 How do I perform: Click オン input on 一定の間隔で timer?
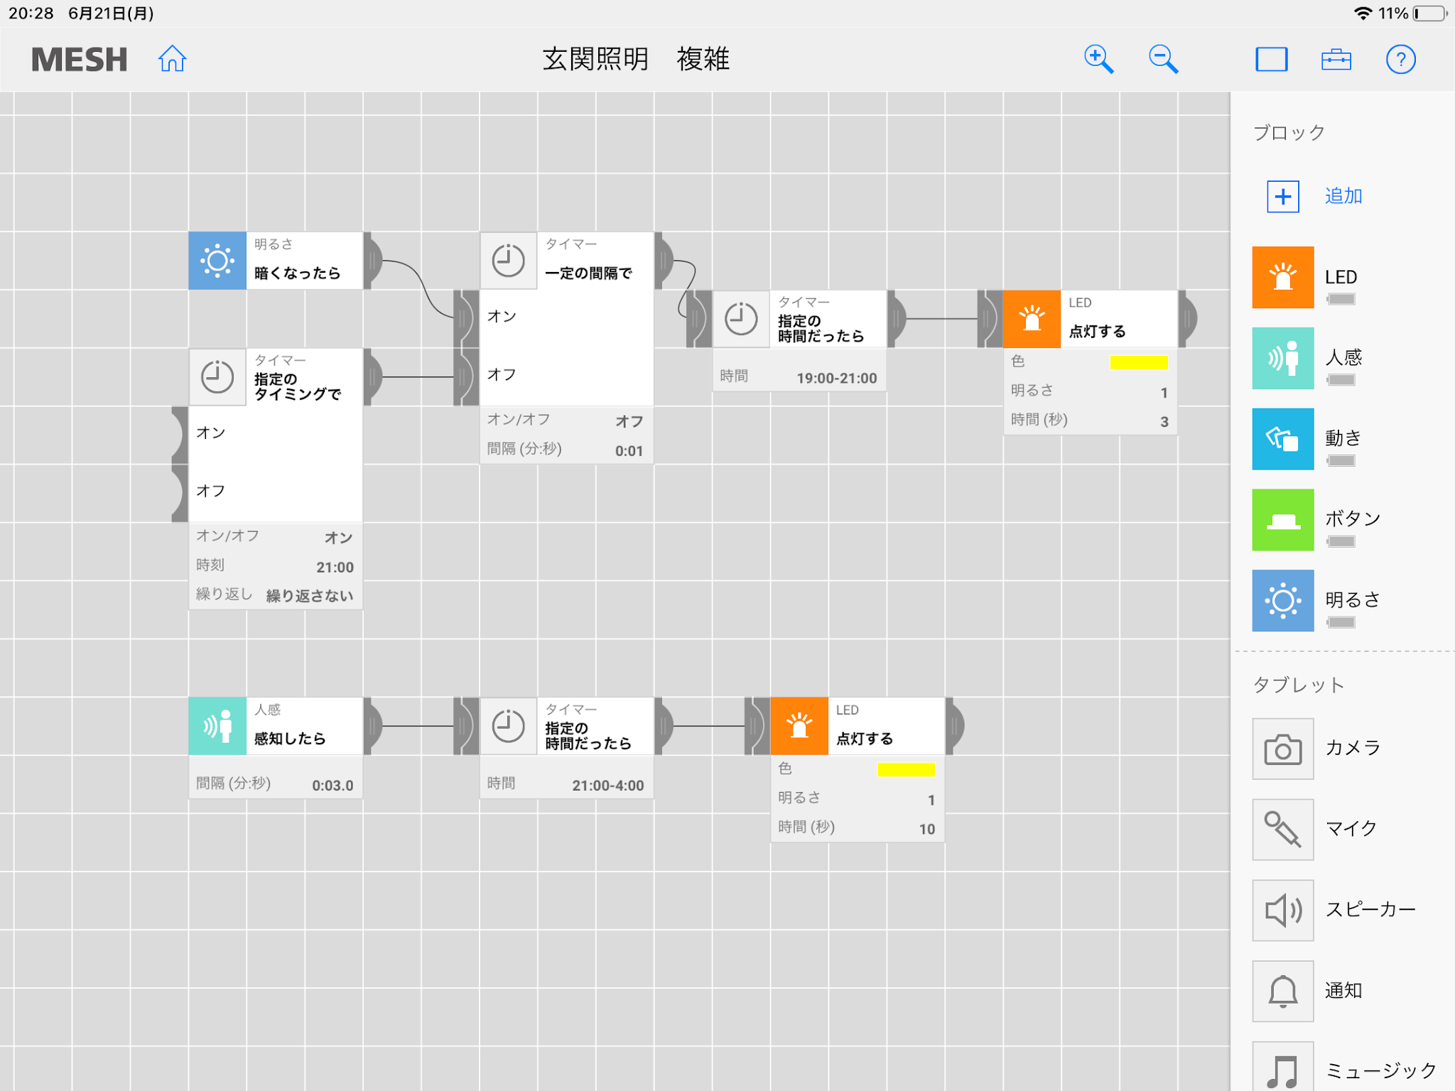click(x=465, y=318)
